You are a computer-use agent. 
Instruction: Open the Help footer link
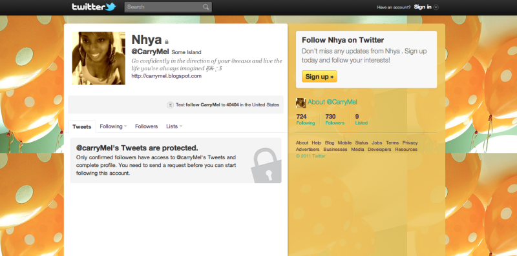[x=317, y=143]
